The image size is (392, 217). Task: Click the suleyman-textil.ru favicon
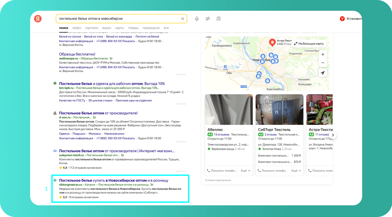55,151
